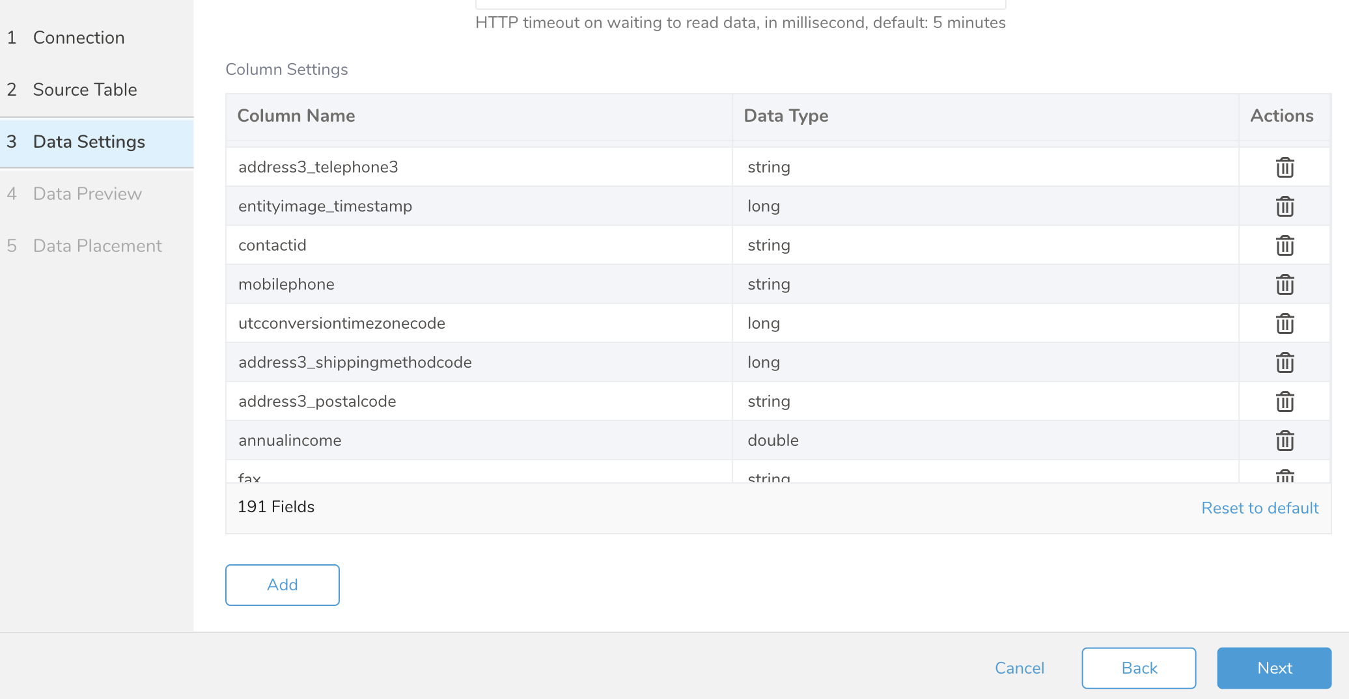The image size is (1349, 699).
Task: Delete the address3_shippingmethodcode column
Action: [1285, 363]
